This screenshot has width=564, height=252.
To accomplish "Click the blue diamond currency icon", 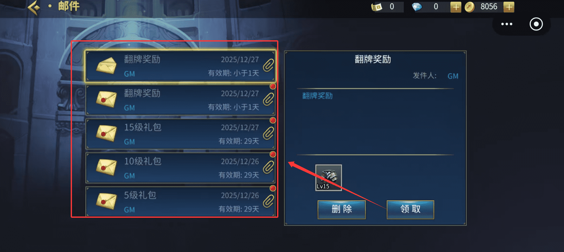I will (417, 7).
